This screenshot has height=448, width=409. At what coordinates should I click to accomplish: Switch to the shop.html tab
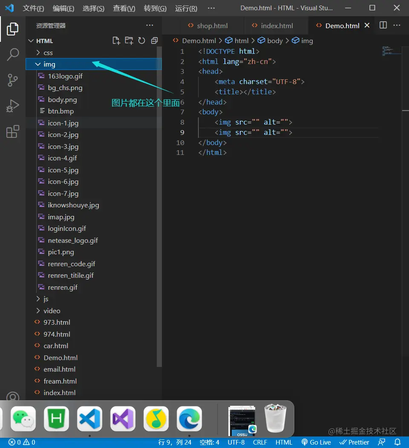pyautogui.click(x=212, y=26)
